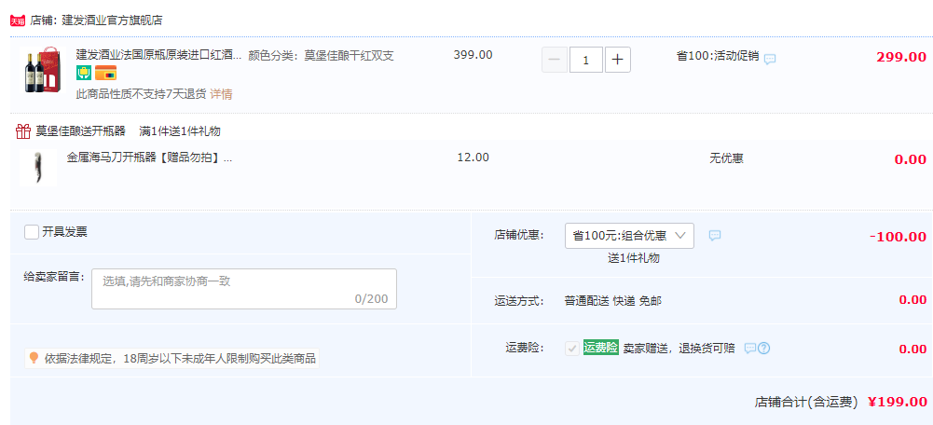Click the lightbulb notice icon beside the legal age warning
The width and height of the screenshot is (933, 425).
point(34,358)
